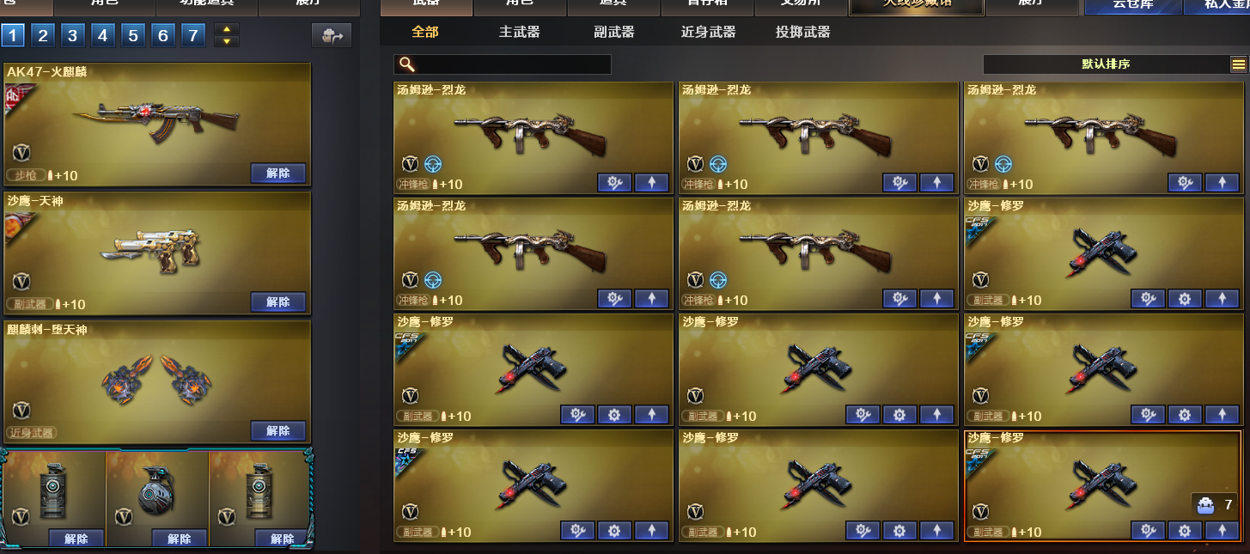Click the up-arrow equip icon on highlighted 沙鹰-修罗 card
This screenshot has height=554, width=1250.
(1222, 530)
